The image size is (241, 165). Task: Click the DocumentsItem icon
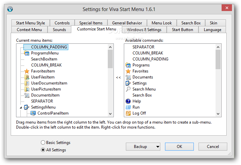tap(26, 95)
